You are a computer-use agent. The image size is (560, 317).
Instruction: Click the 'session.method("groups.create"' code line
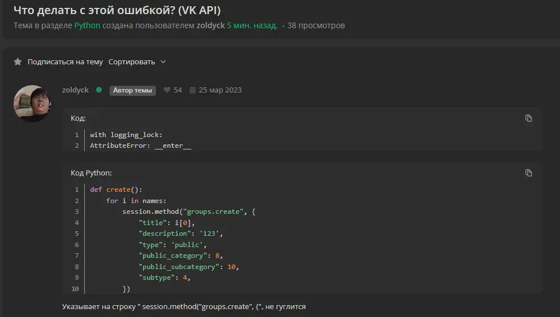[189, 212]
